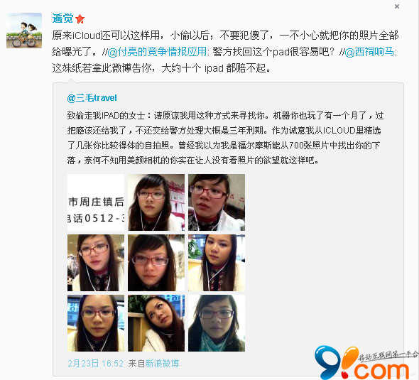Viewport: 419px width, 380px height.
Task: Close the Weibo post popup
Action: tap(397, 6)
